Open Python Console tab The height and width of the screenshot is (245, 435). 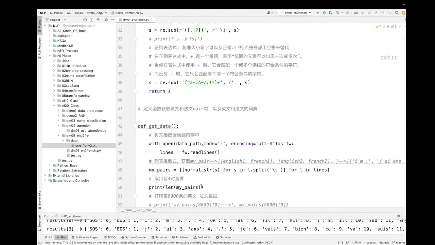click(133, 237)
